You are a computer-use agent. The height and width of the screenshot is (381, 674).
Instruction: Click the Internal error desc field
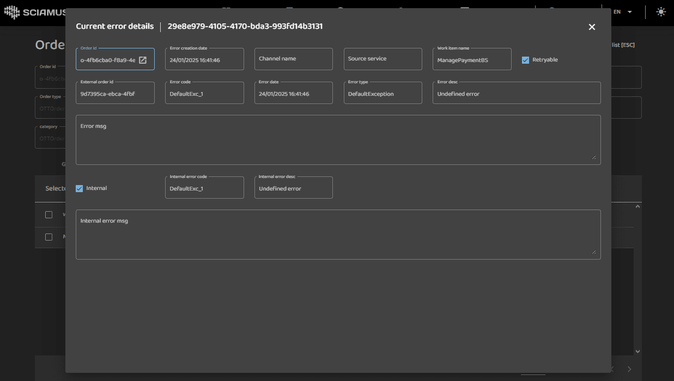point(293,188)
